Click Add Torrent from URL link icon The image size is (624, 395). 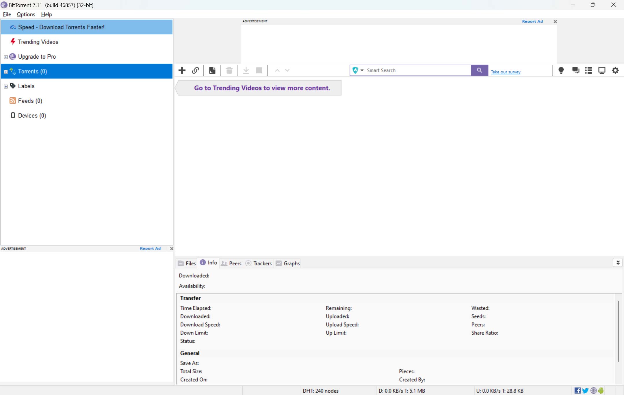[x=195, y=70]
